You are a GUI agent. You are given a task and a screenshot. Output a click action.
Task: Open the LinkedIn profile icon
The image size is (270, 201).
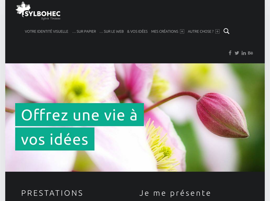(x=244, y=53)
